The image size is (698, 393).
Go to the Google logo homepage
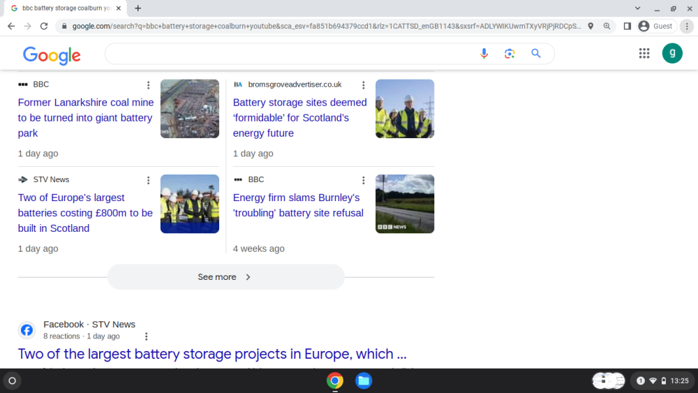click(52, 55)
